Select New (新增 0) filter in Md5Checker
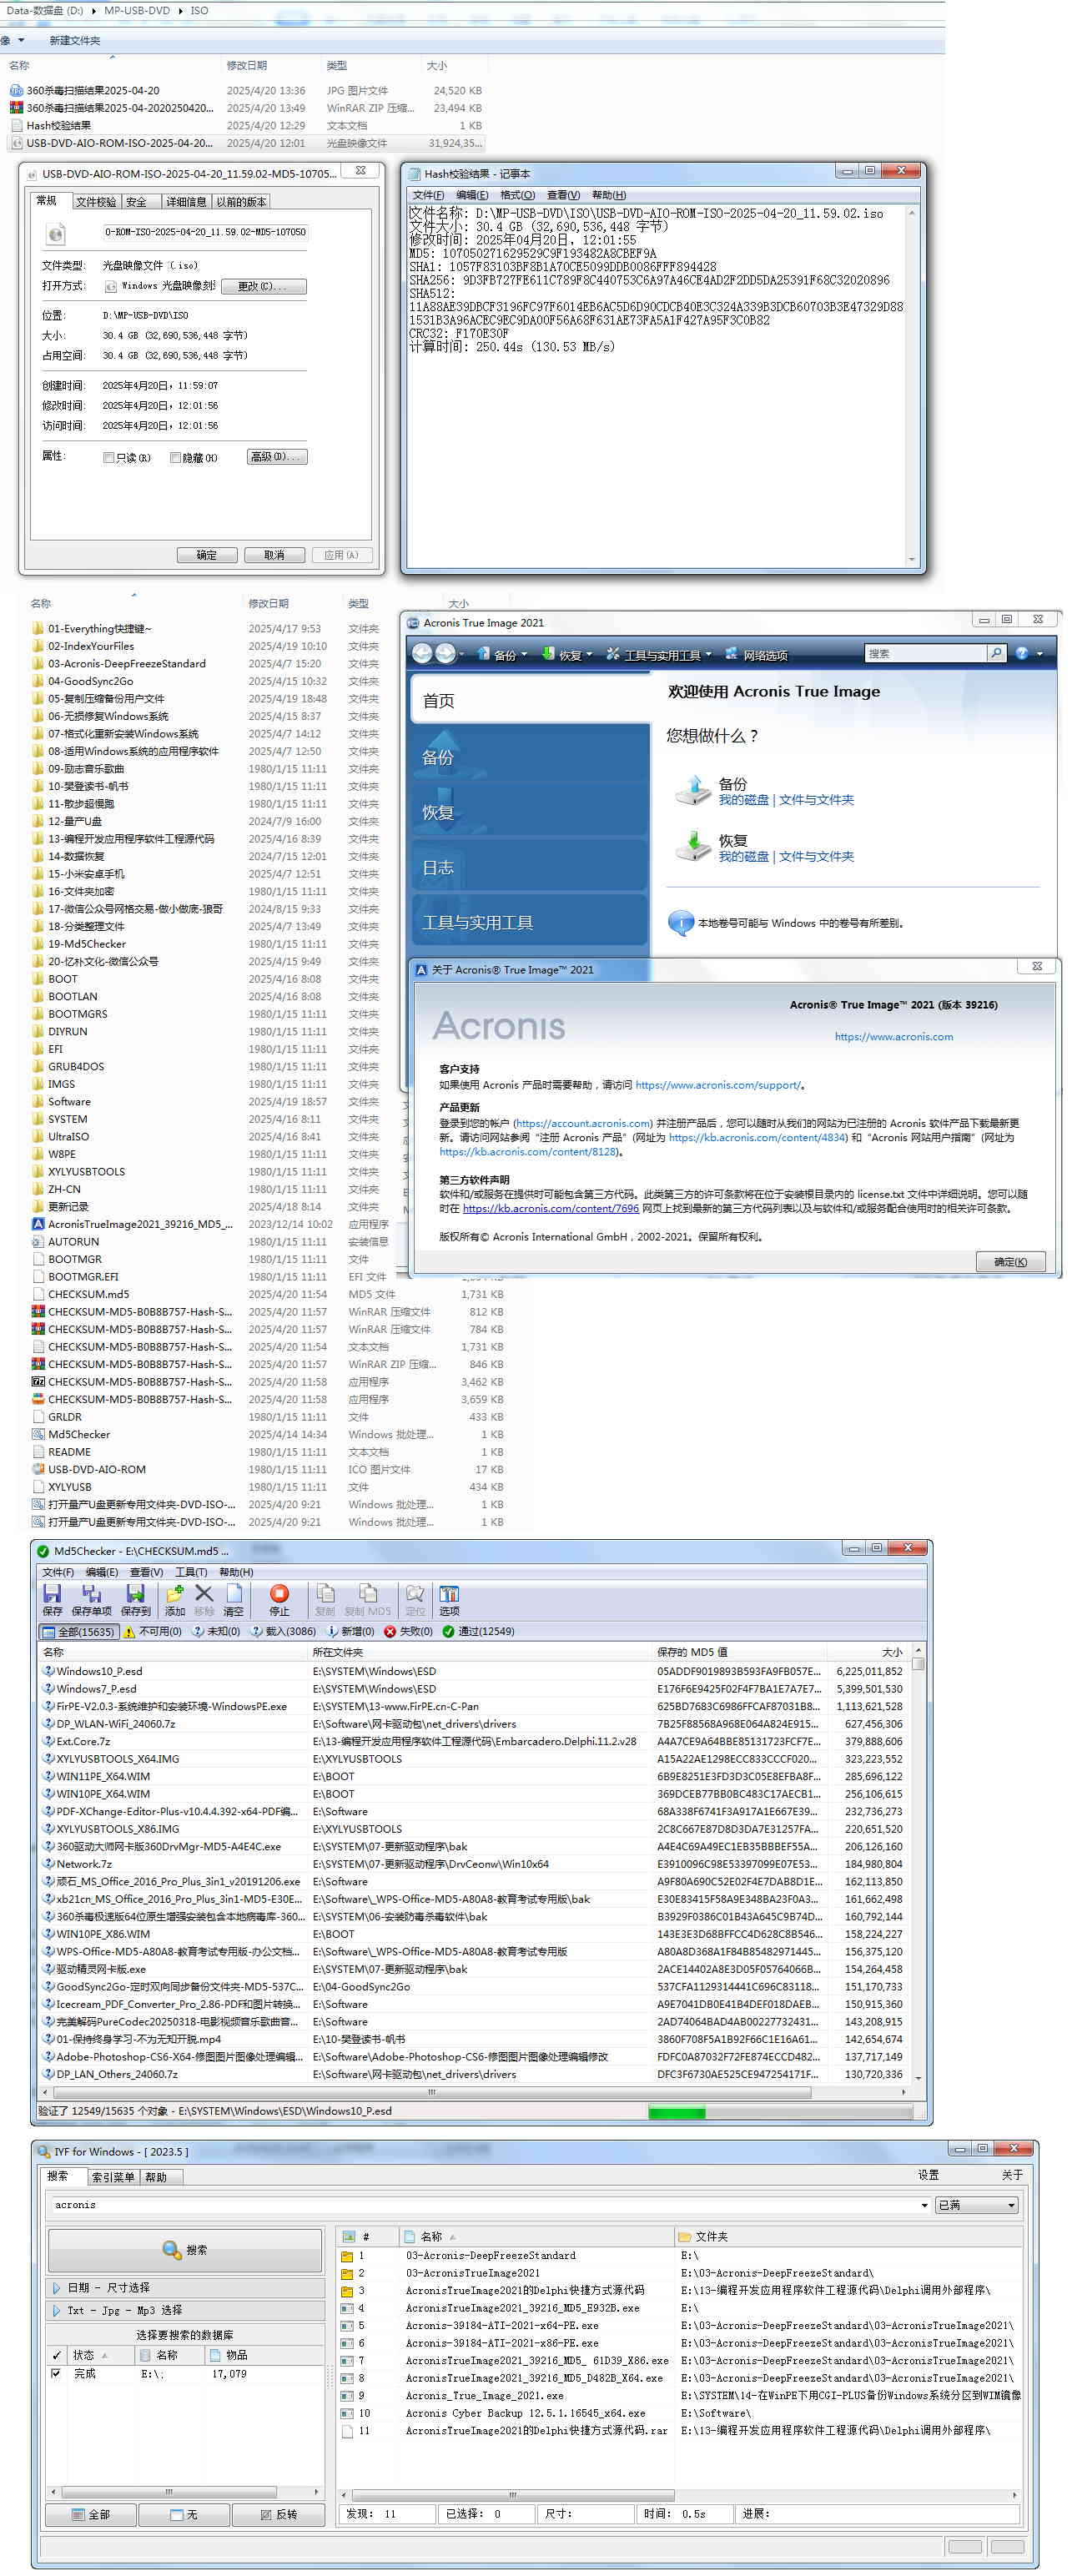Viewport: 1072px width, 2576px height. 351,1631
